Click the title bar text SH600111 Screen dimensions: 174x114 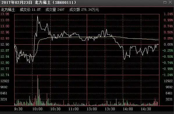pos(64,2)
